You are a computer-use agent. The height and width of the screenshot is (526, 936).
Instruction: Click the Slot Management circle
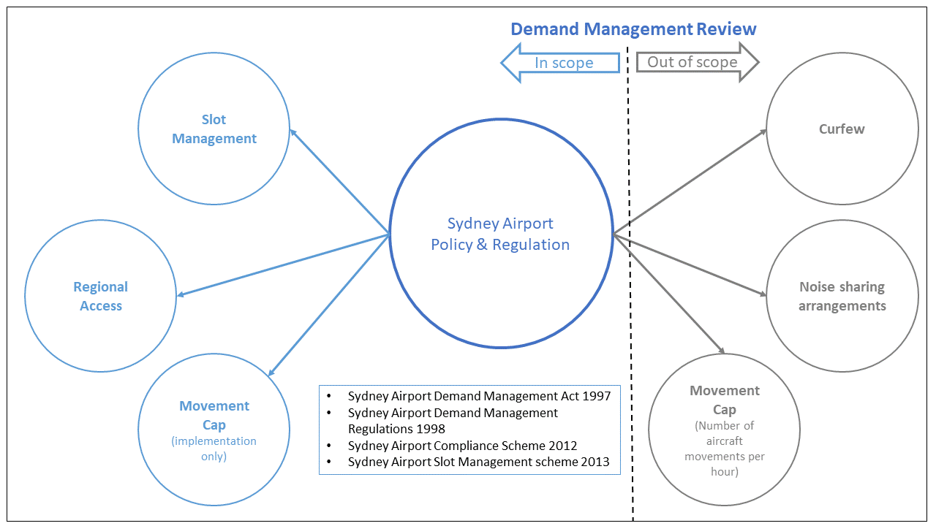(x=214, y=129)
